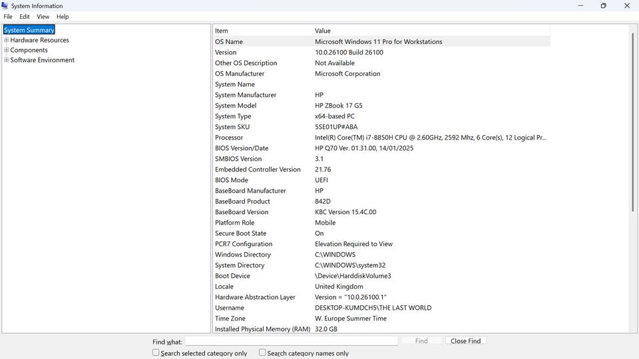This screenshot has height=359, width=639.
Task: Click the Value column header
Action: pos(431,31)
